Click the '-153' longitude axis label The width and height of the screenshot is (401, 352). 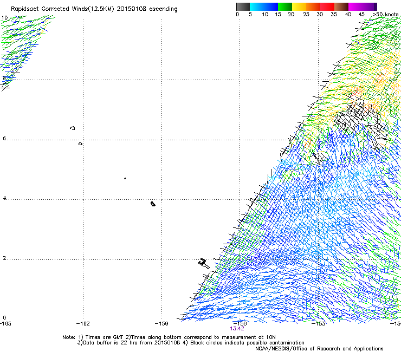[319, 324]
